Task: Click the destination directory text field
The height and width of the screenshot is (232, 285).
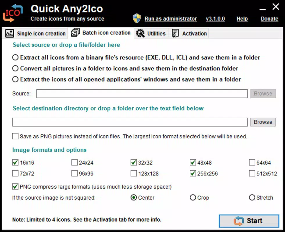Action: [x=130, y=122]
